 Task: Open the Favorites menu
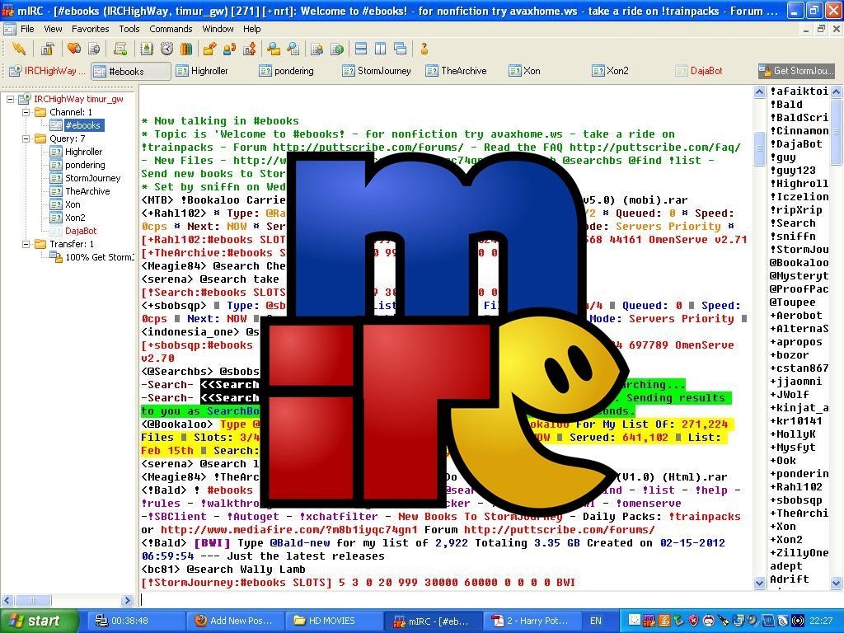point(90,29)
